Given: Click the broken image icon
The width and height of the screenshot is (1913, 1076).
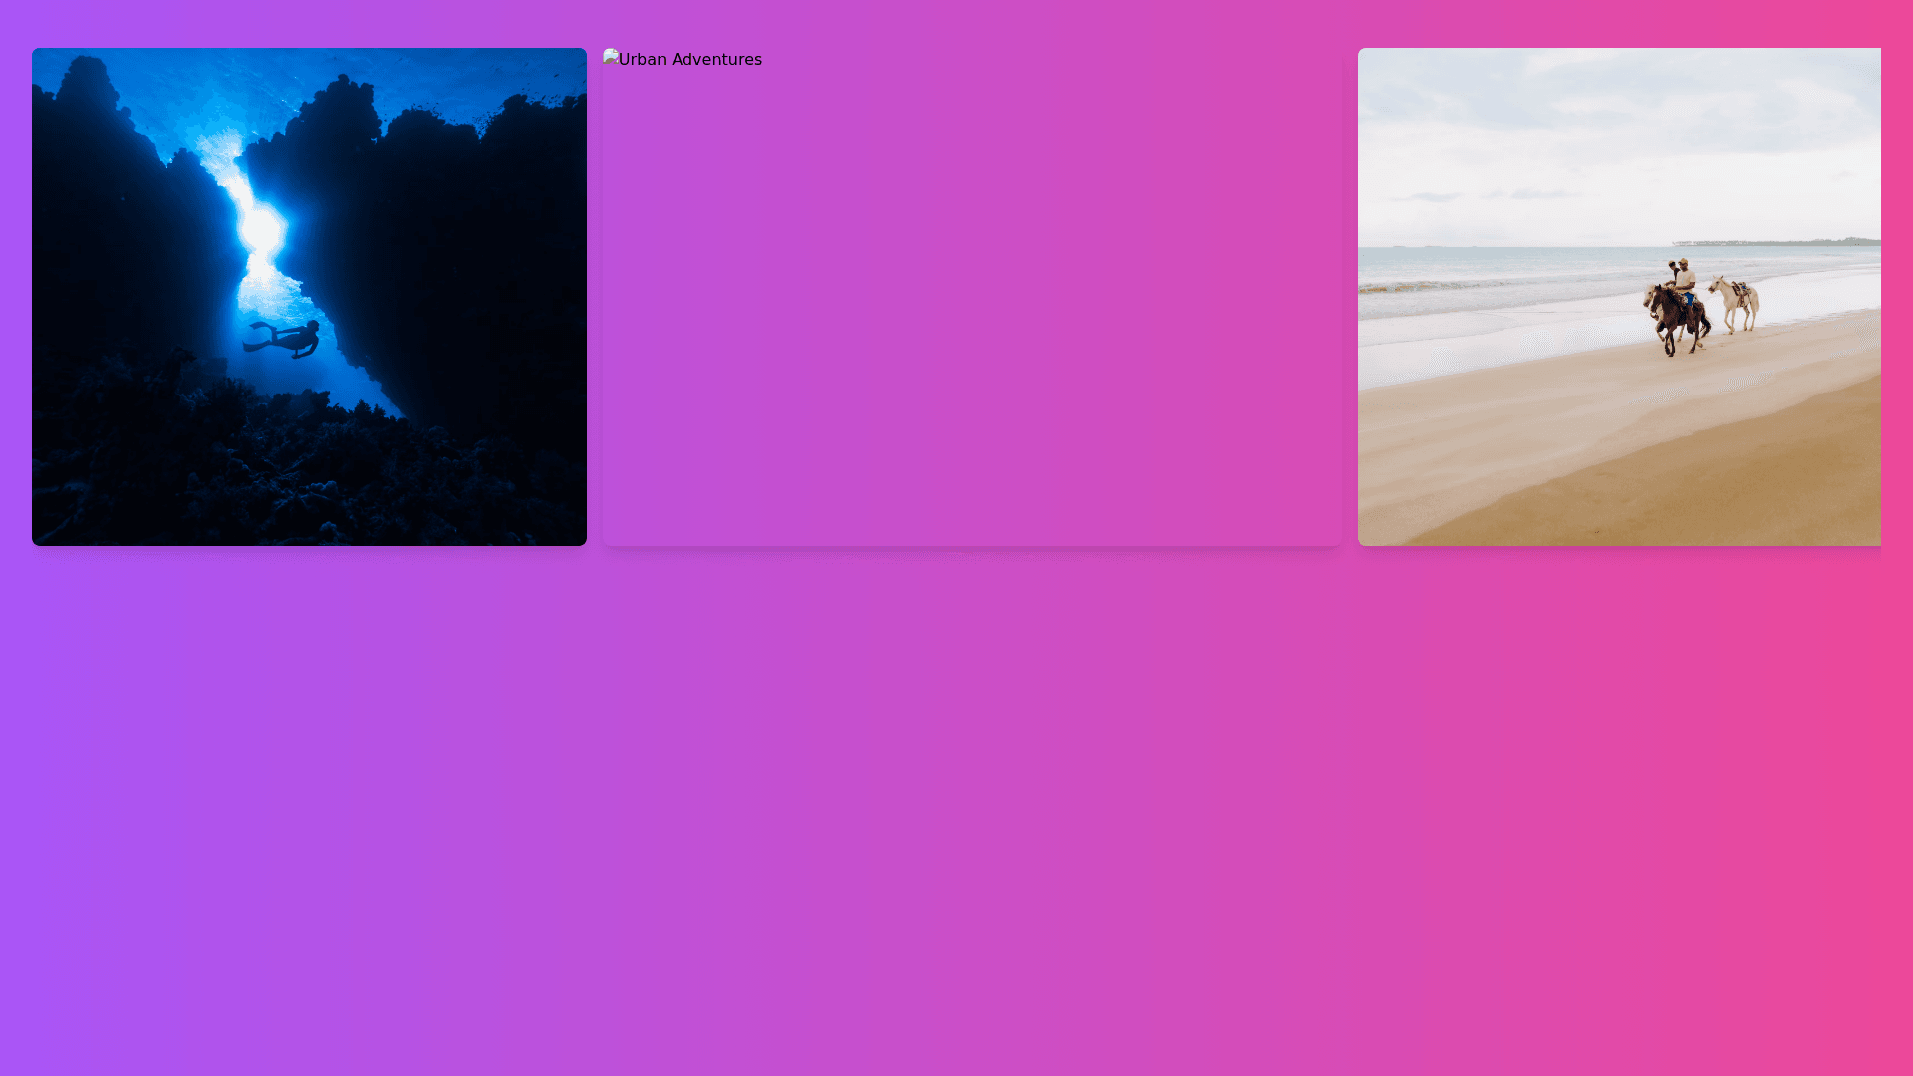Looking at the screenshot, I should click(x=611, y=58).
